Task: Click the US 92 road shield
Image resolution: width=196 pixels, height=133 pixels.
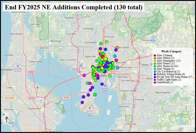Action: pos(66,97)
